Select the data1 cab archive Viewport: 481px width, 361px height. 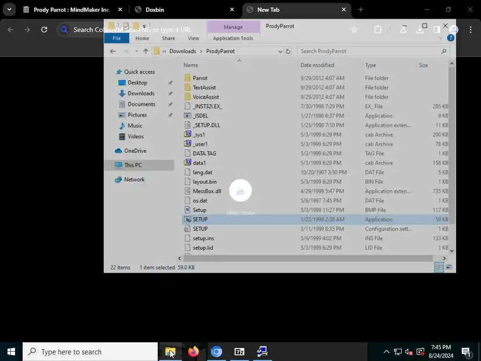[x=199, y=163]
